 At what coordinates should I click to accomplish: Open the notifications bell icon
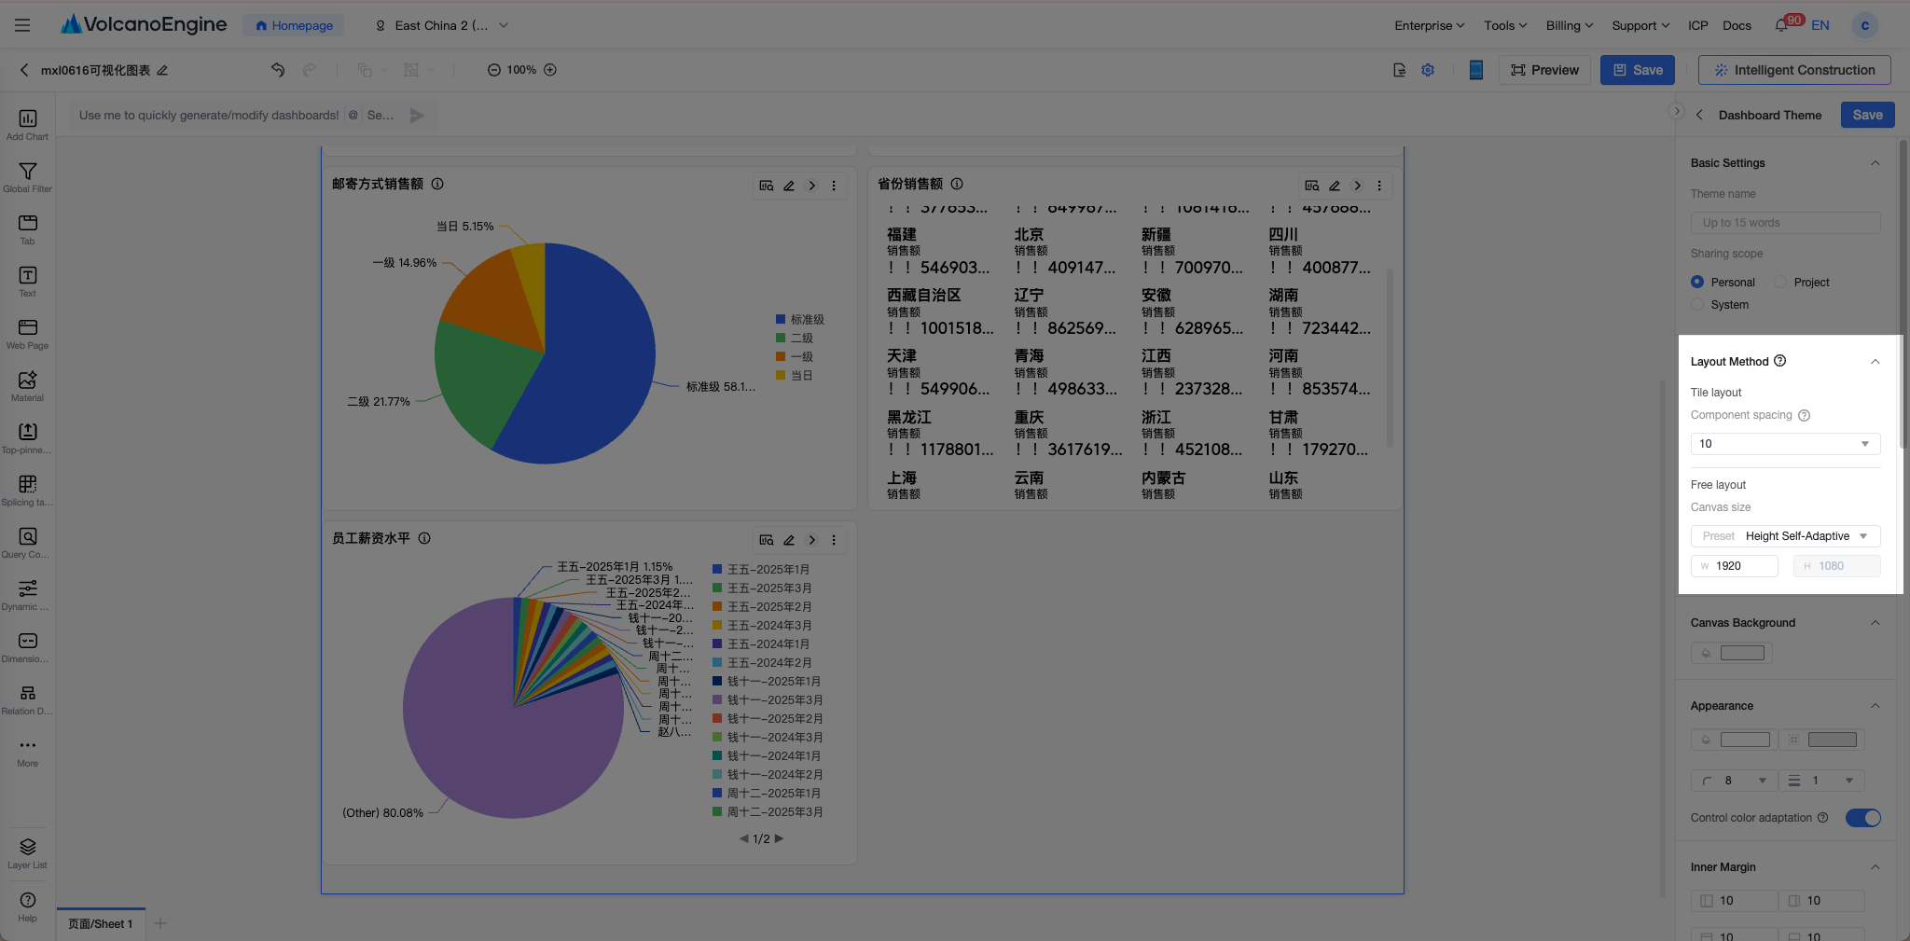[x=1781, y=25]
